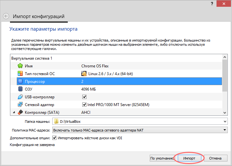Select the Имя row label
Image resolution: width=232 pixels, height=166 pixels.
[x=29, y=66]
